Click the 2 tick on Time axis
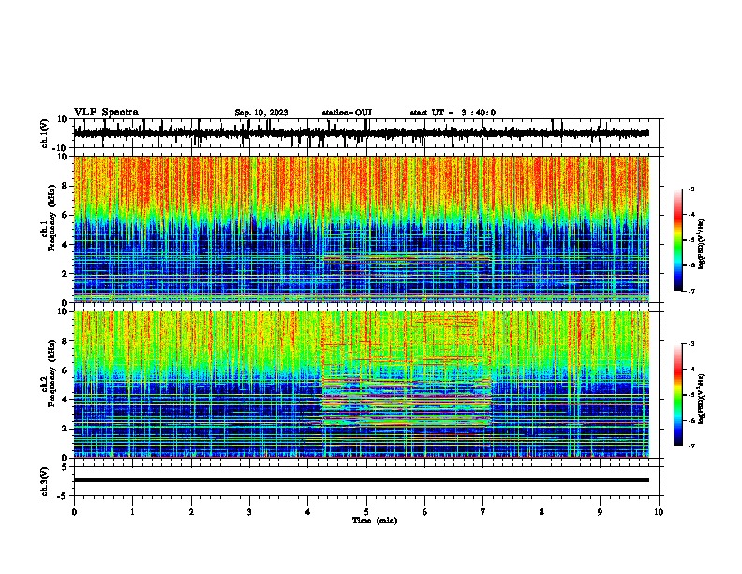The width and height of the screenshot is (742, 574). click(x=191, y=512)
